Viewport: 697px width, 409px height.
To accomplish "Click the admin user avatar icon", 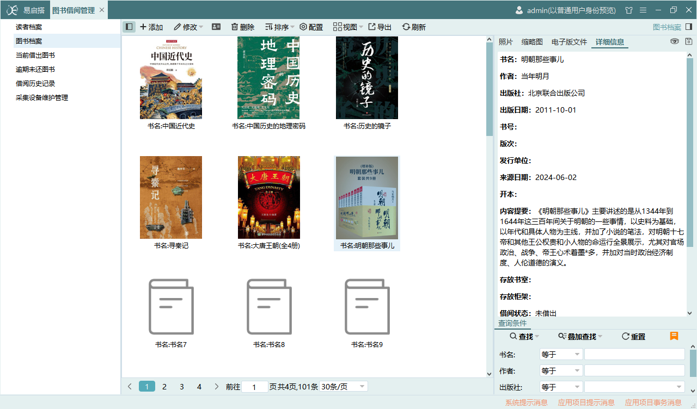I will (x=519, y=10).
